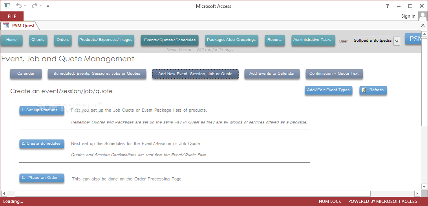Click the sentence starting 'Next set up the Schedules'
428x206 pixels.
[136, 144]
